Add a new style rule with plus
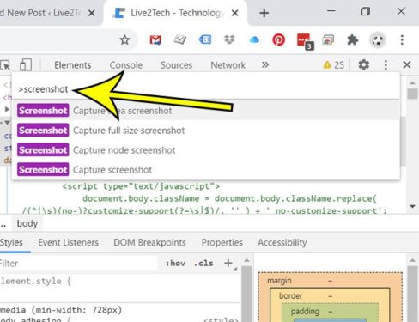This screenshot has height=322, width=419. pos(228,263)
